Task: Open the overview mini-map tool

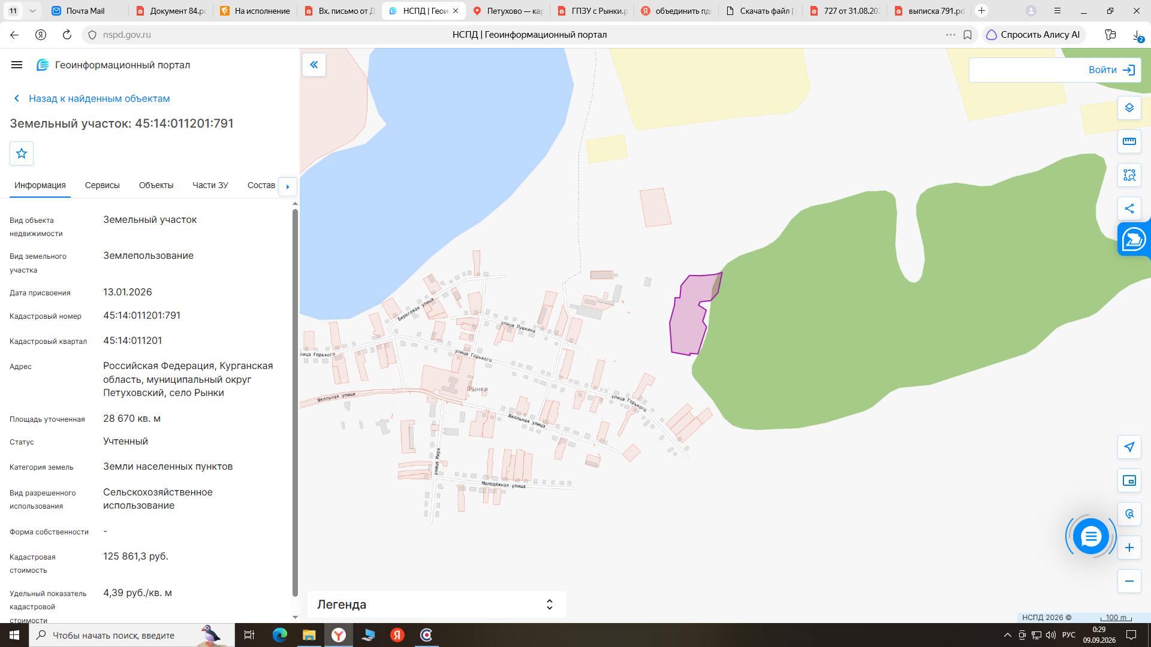Action: point(1129,480)
